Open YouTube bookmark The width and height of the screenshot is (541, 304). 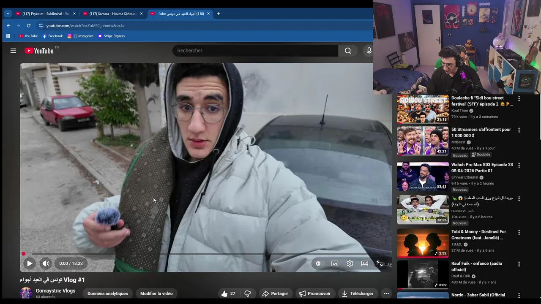(x=28, y=36)
